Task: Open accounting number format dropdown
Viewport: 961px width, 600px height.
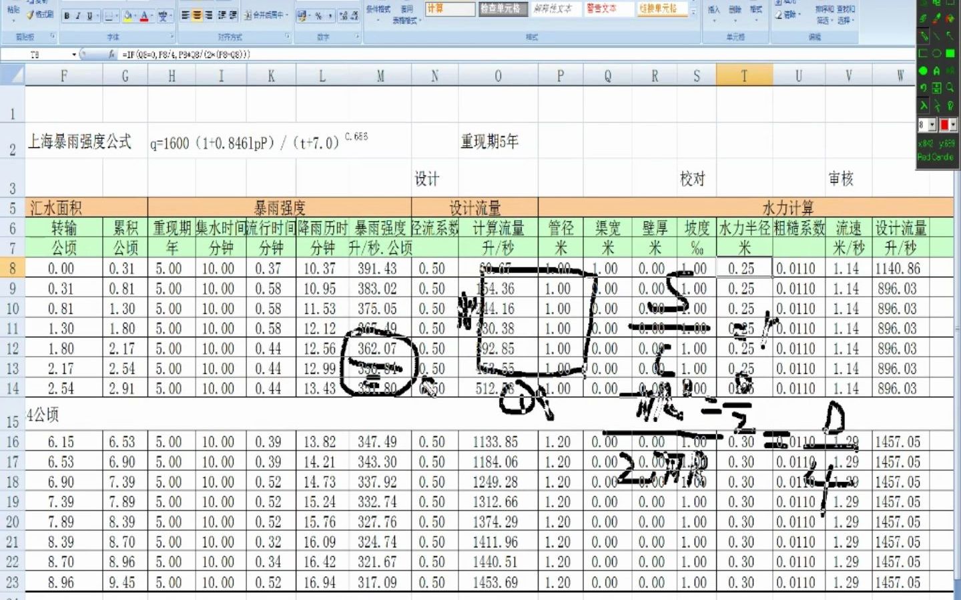Action: [x=310, y=15]
